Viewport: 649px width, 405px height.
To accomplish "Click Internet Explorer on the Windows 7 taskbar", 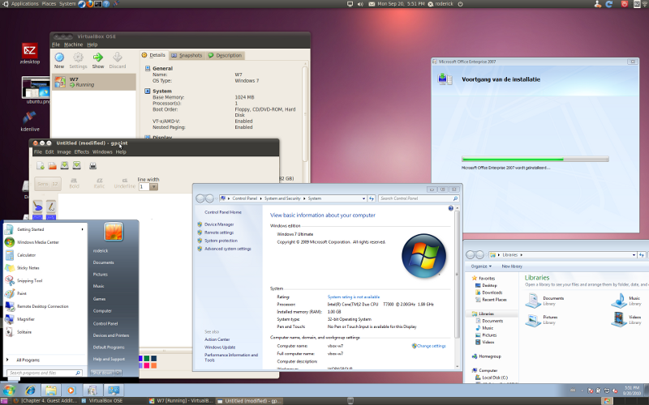I will [30, 390].
